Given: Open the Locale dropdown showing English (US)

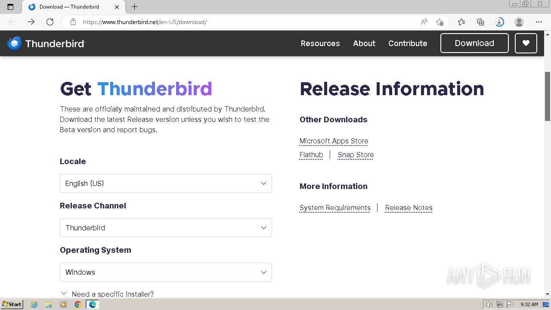Looking at the screenshot, I should click(x=166, y=183).
